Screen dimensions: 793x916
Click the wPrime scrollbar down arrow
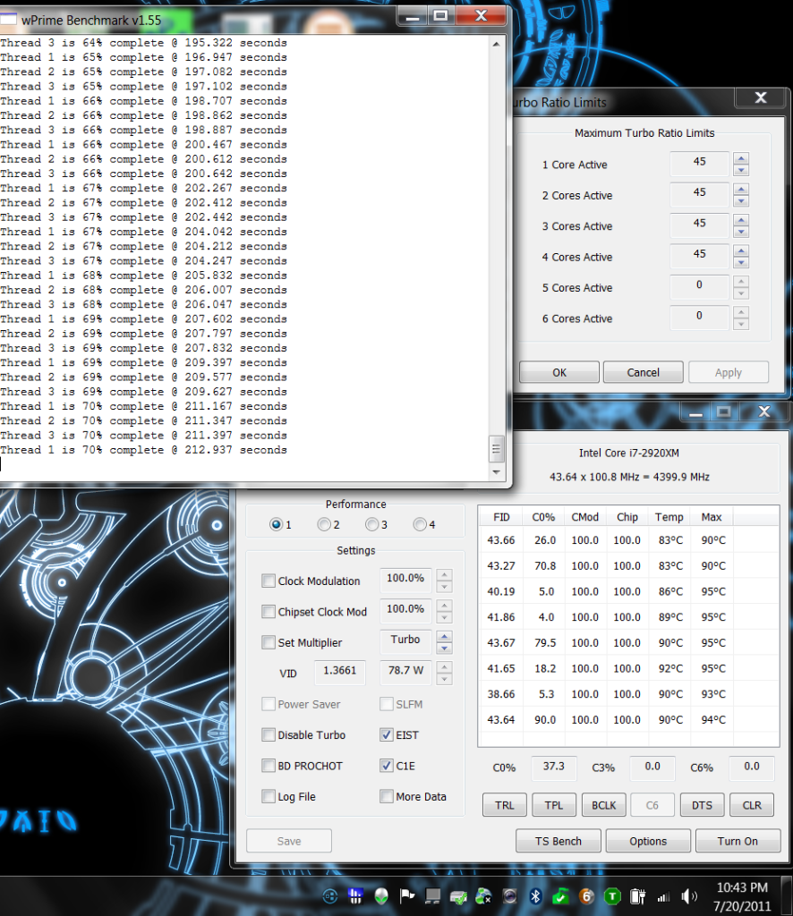pos(496,471)
